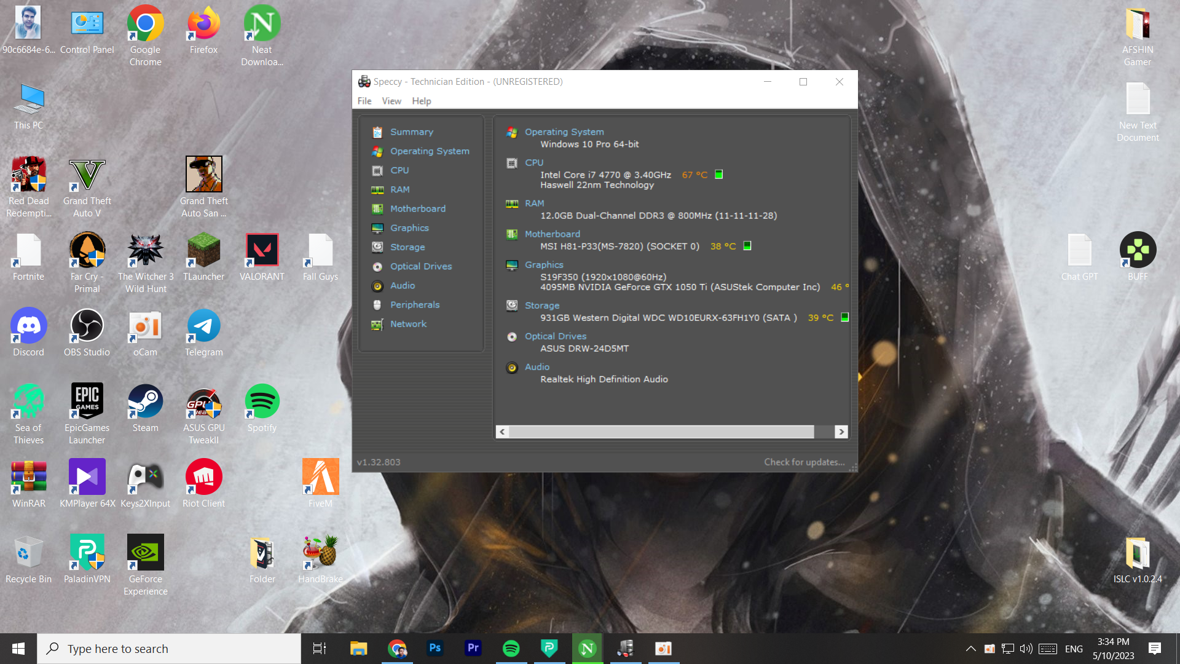Click the disc icon beside Optical Drives heading
Viewport: 1180px width, 664px height.
coord(511,336)
